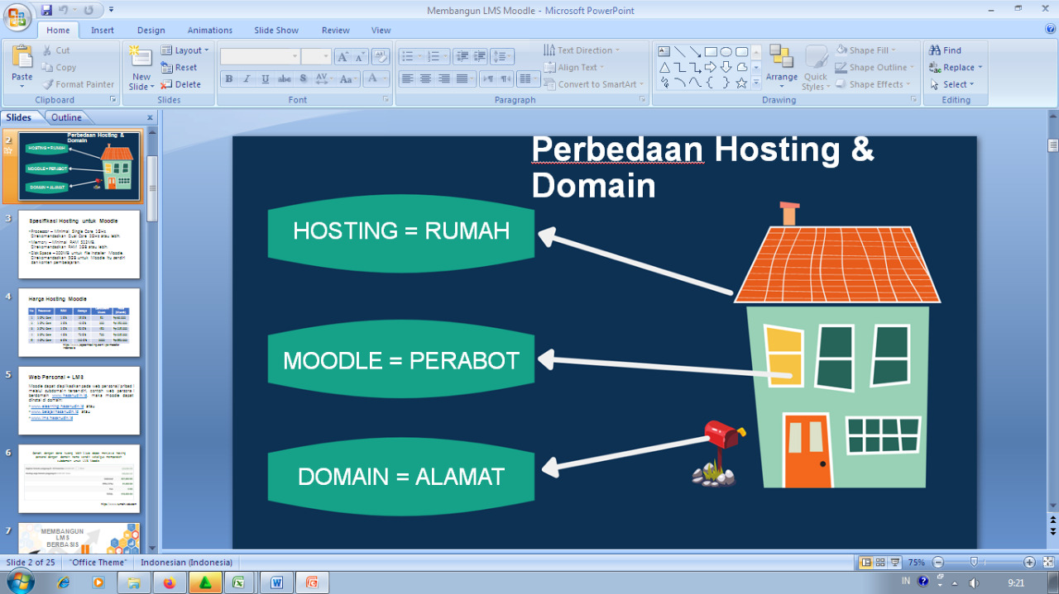The width and height of the screenshot is (1059, 594).
Task: Click the Replace icon
Action: (x=953, y=67)
